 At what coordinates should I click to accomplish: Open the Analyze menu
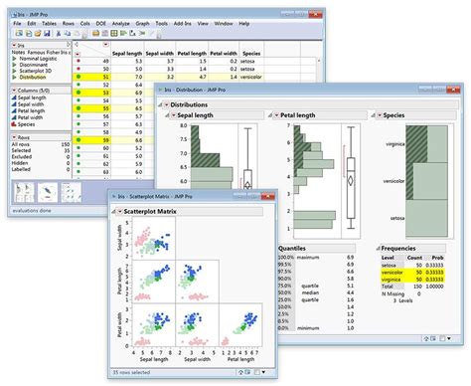pos(121,24)
